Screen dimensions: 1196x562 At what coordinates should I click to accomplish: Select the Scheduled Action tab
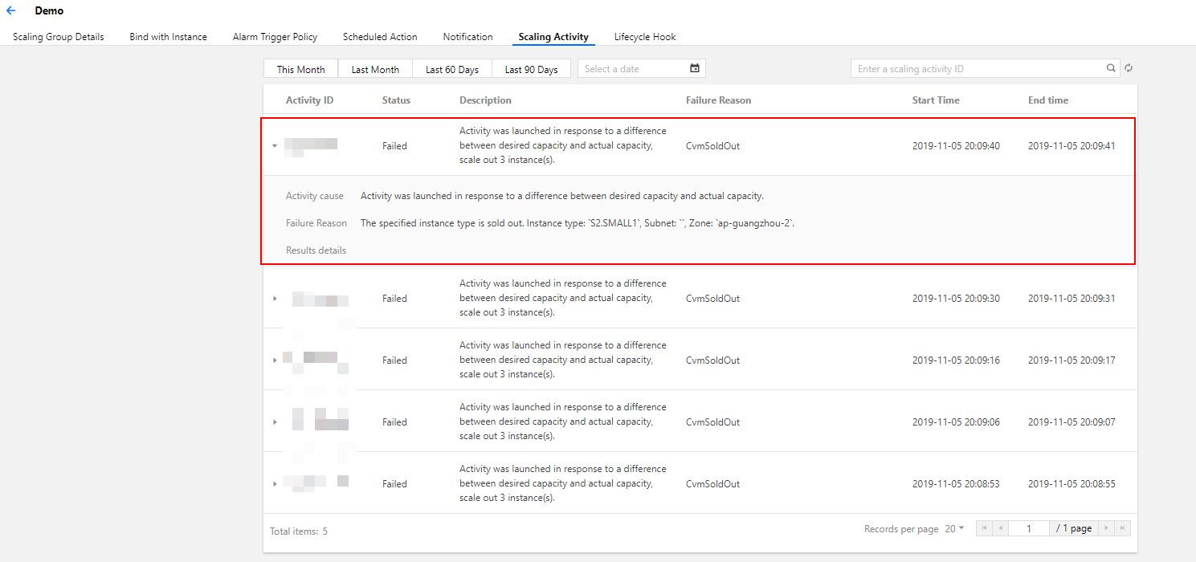[x=380, y=37]
